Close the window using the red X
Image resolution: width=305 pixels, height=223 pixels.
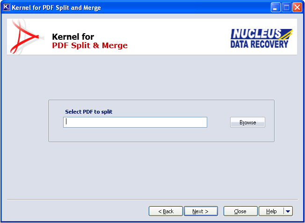pyautogui.click(x=297, y=7)
